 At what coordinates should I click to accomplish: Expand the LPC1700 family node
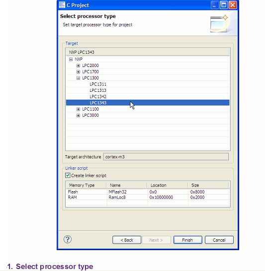[x=78, y=72]
